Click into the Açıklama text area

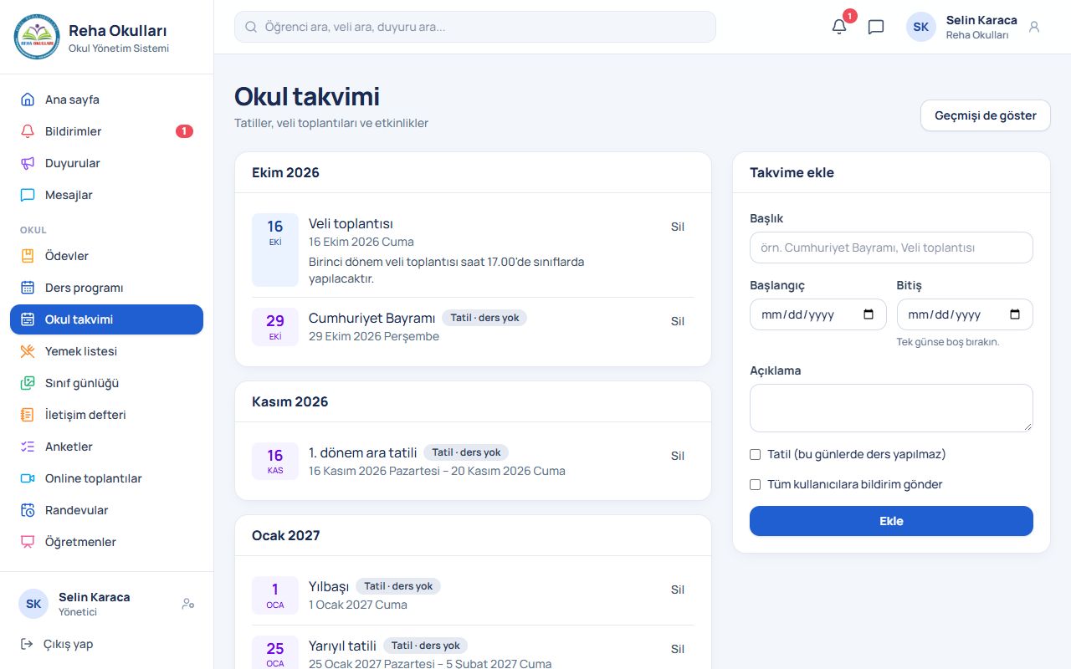(x=891, y=408)
